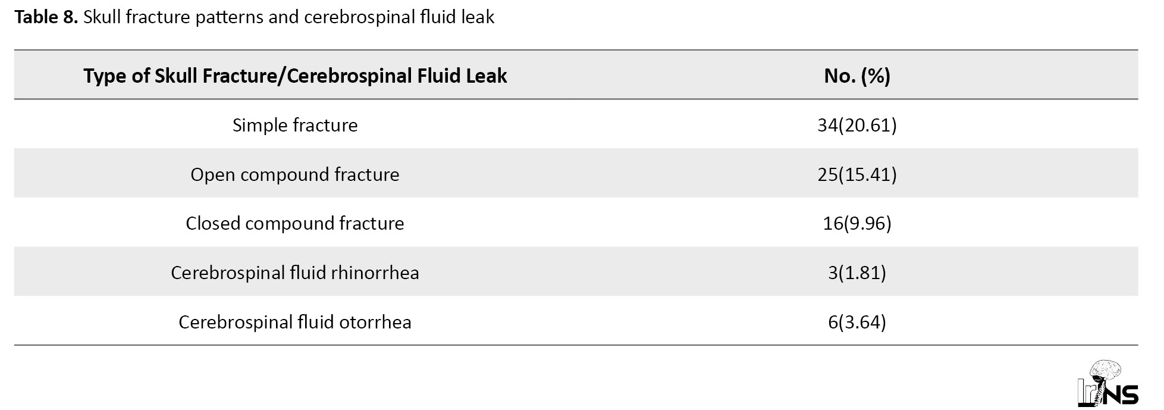
Task: Click the otorrhea value 6(3.64)
Action: point(856,323)
